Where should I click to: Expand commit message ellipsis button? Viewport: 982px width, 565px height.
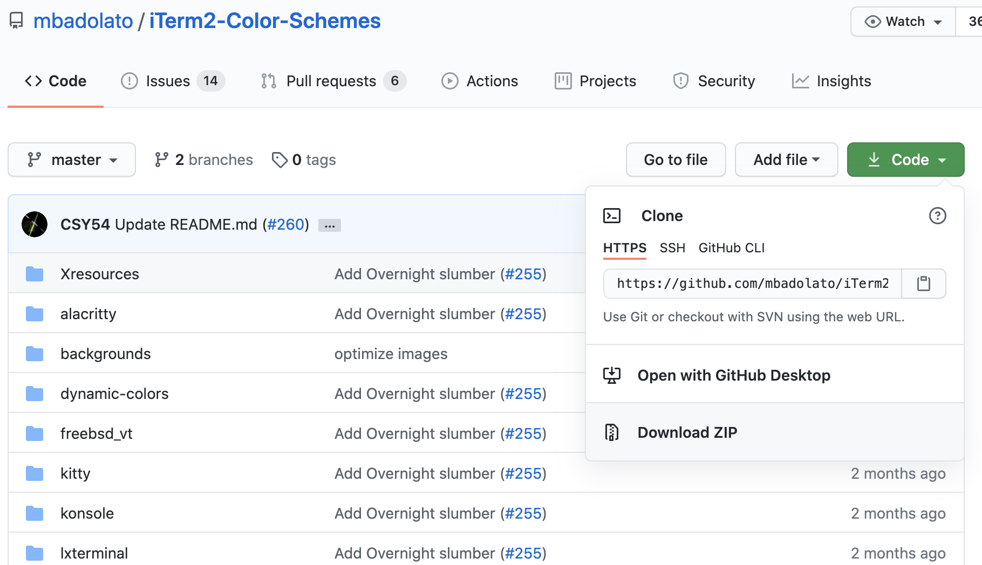click(330, 225)
